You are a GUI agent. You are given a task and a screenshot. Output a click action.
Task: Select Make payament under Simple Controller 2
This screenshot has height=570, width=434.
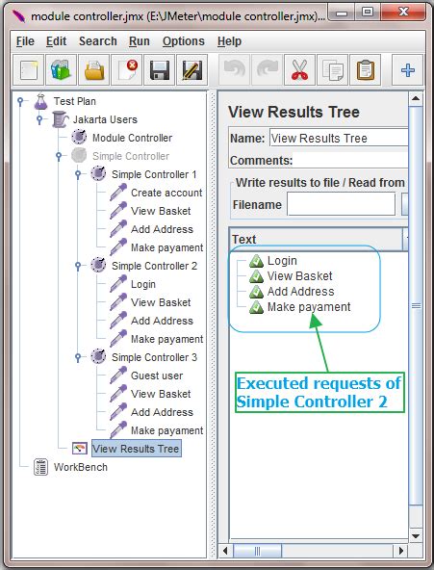click(x=166, y=339)
